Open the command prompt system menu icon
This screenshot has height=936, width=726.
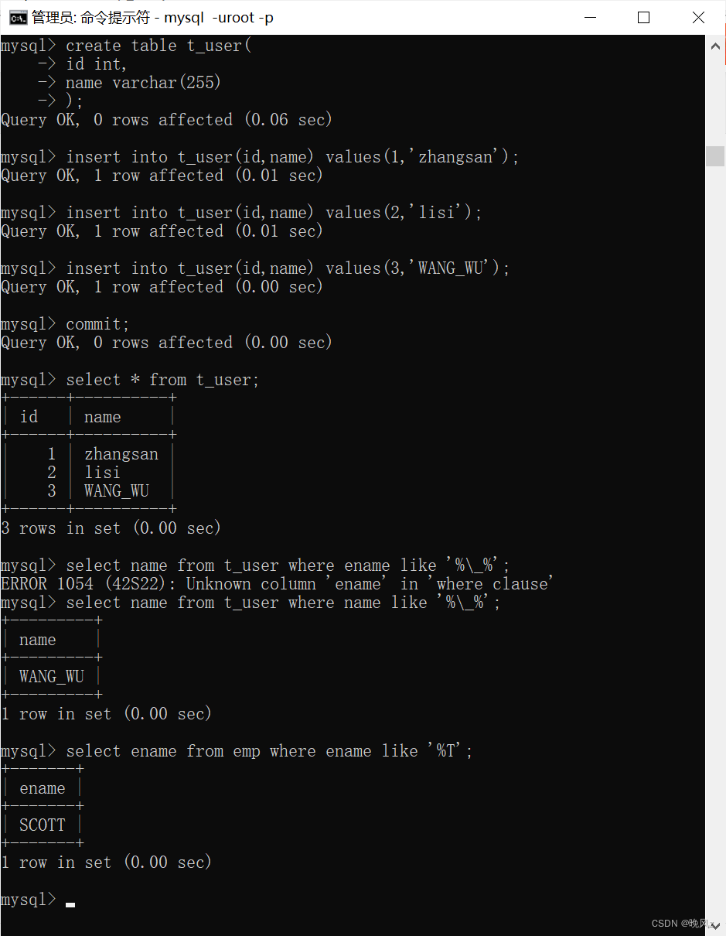[18, 17]
